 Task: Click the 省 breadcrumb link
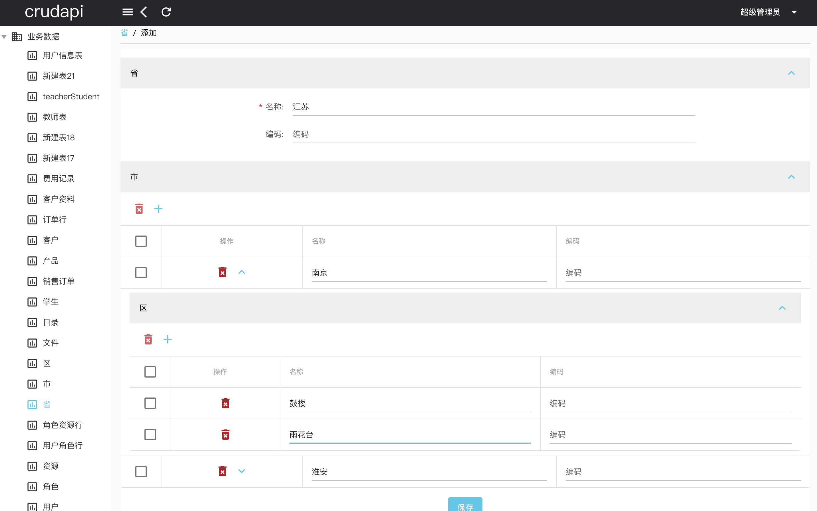click(124, 33)
